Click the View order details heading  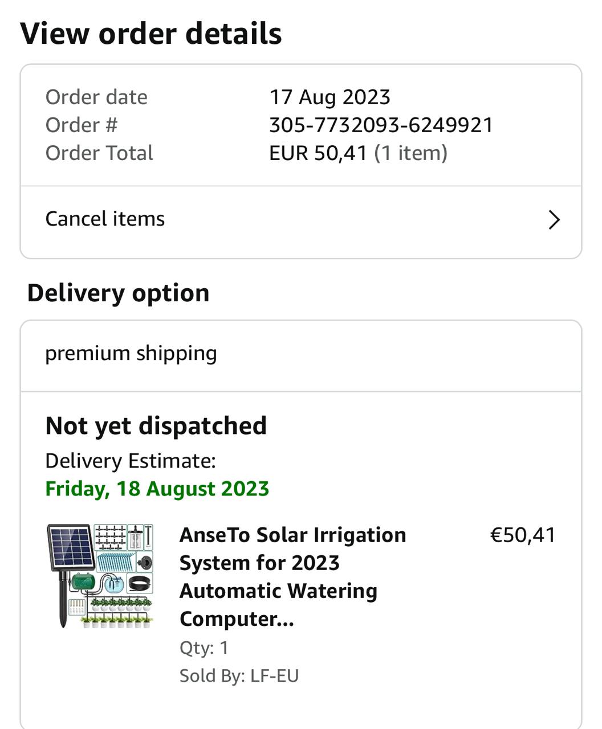[x=151, y=34]
